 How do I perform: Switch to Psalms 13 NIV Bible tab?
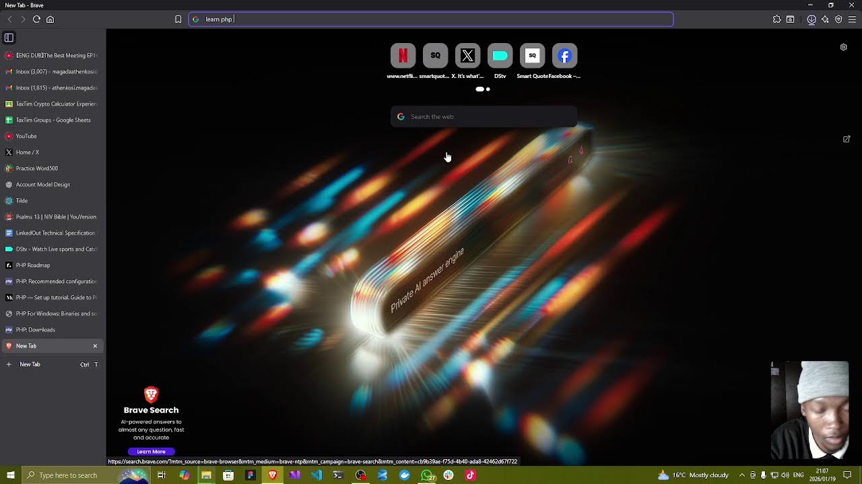[x=52, y=216]
